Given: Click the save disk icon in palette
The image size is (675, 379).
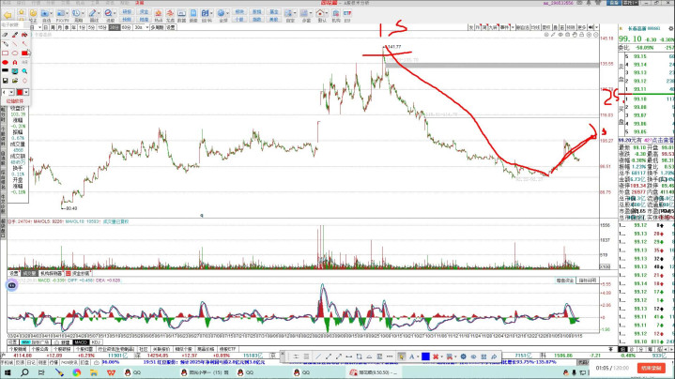Looking at the screenshot, I should click(6, 81).
